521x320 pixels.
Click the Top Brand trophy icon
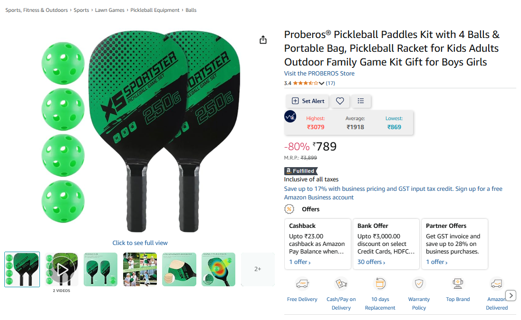[x=458, y=284]
